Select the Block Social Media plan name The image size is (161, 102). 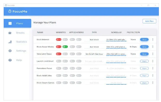click(x=45, y=47)
